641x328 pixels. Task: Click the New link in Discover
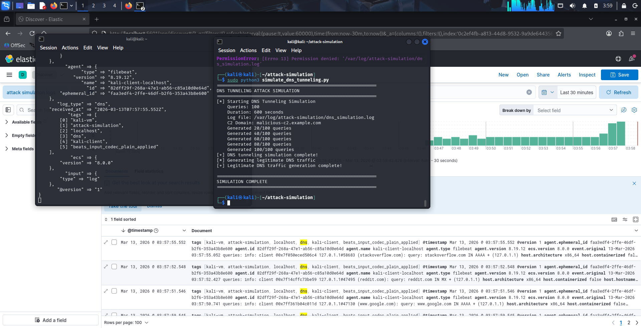click(x=503, y=75)
